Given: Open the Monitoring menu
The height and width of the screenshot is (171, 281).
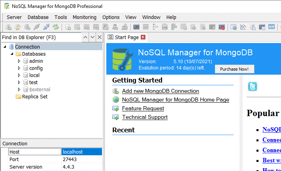Looking at the screenshot, I should click(x=85, y=17).
